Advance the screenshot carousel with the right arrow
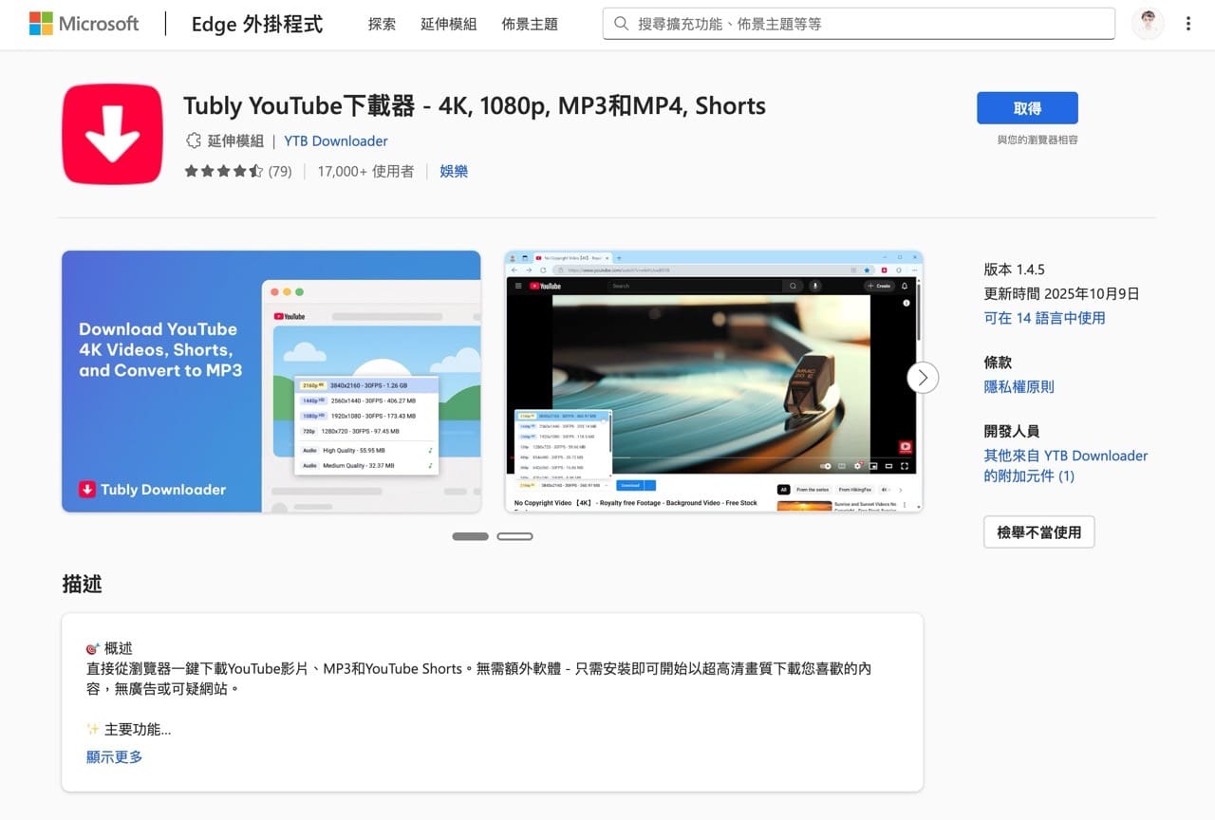Image resolution: width=1215 pixels, height=820 pixels. click(x=922, y=377)
